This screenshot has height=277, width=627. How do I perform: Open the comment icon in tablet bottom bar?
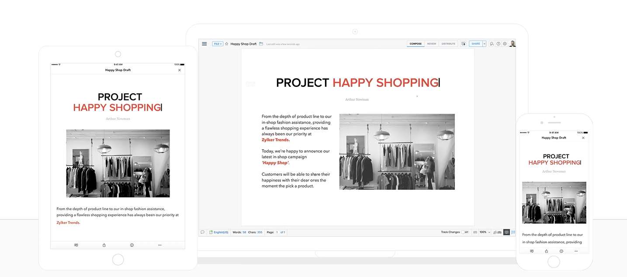point(76,245)
